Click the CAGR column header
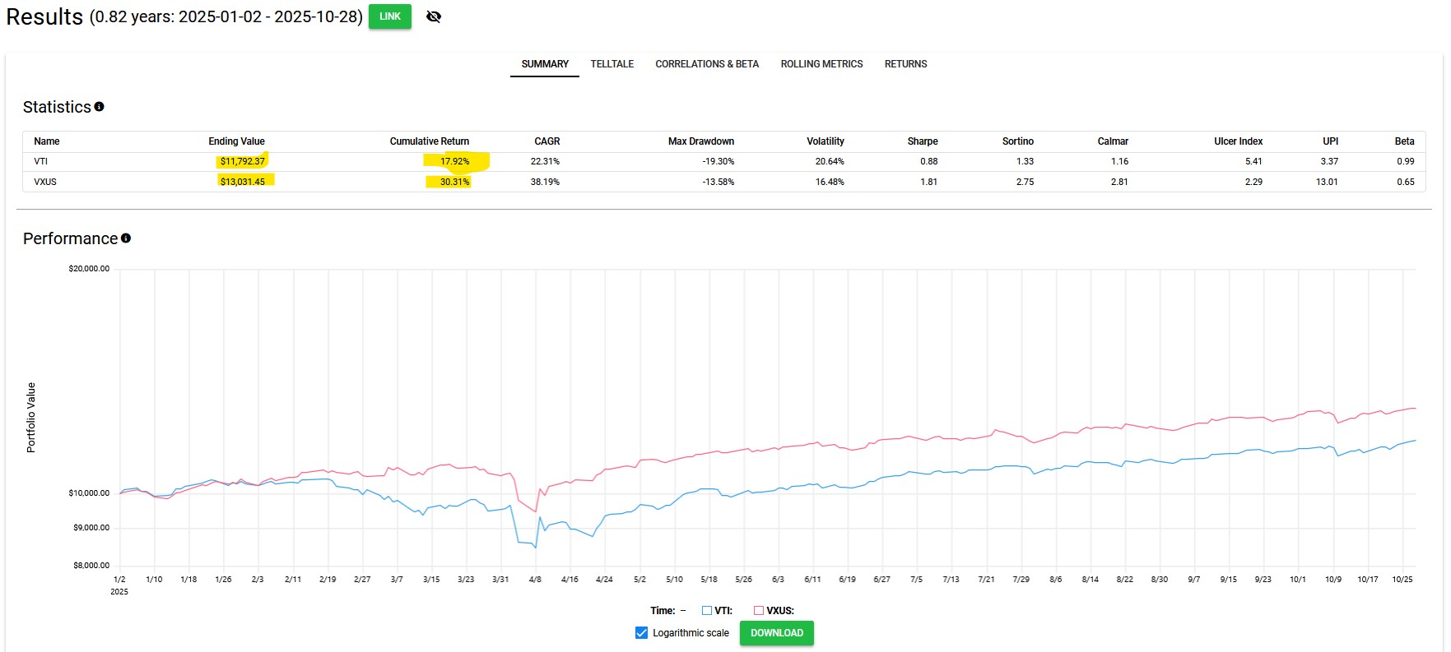The width and height of the screenshot is (1451, 652). tap(547, 141)
